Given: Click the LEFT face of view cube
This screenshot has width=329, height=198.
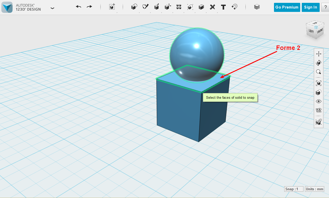Looking at the screenshot, I should pos(311,31).
